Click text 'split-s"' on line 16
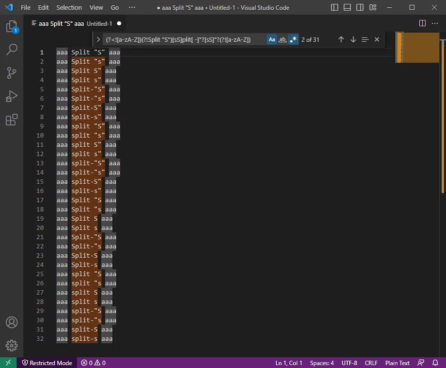 point(86,191)
